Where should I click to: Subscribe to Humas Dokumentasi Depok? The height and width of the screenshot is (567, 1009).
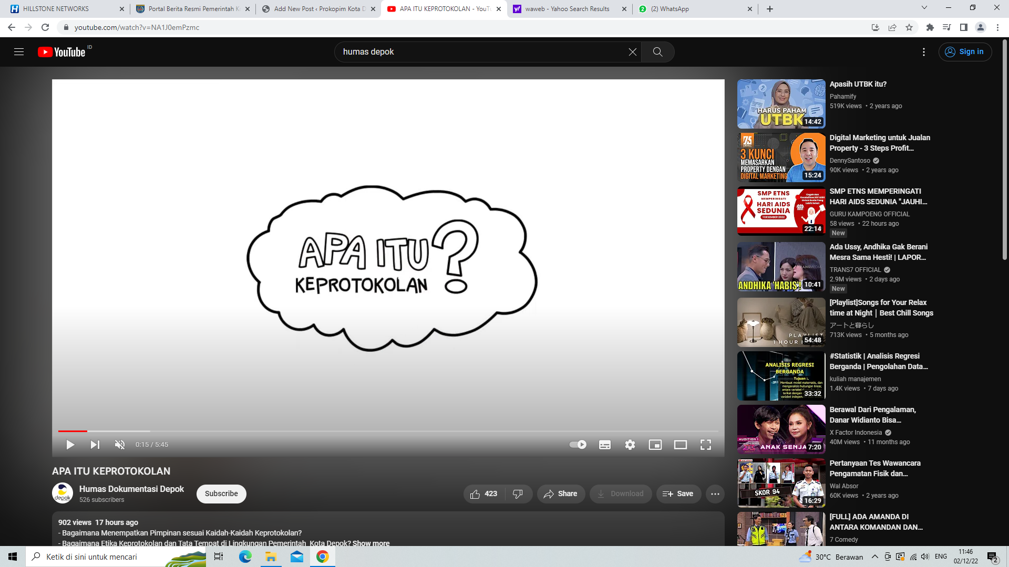[221, 494]
